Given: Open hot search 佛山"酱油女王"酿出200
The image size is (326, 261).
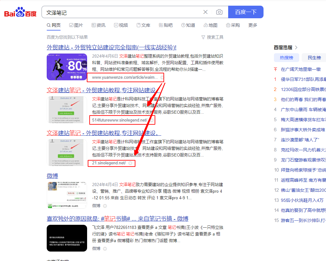Looking at the screenshot, I should coord(303,190).
